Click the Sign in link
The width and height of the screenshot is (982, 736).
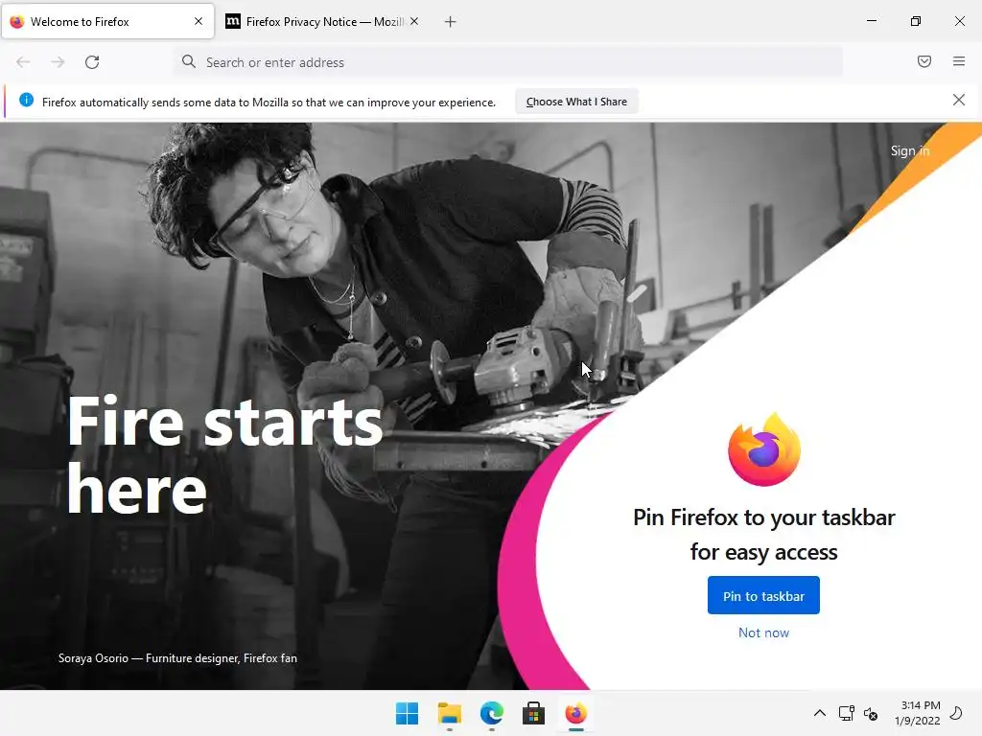(909, 150)
